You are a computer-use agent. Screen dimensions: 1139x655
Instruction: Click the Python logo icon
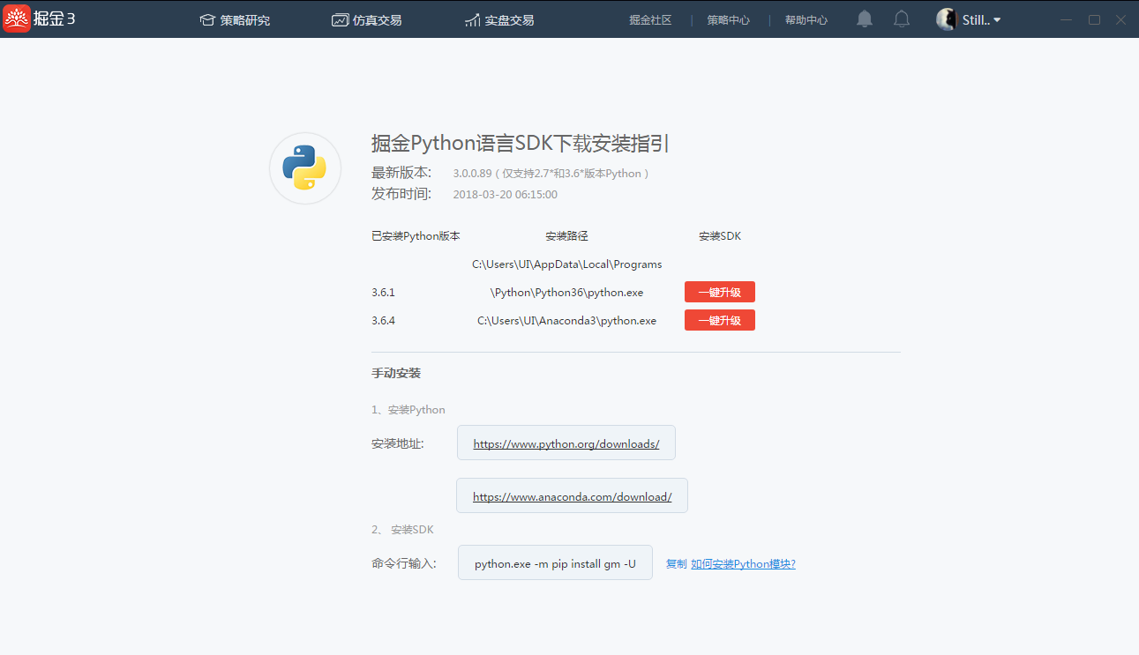[x=304, y=167]
